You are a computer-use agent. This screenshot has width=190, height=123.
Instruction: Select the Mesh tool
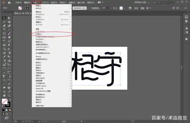point(4,53)
